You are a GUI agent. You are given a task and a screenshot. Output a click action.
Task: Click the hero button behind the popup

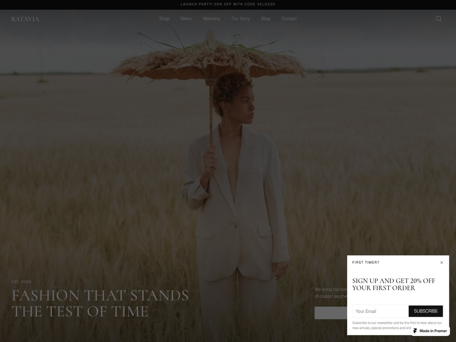(x=331, y=313)
